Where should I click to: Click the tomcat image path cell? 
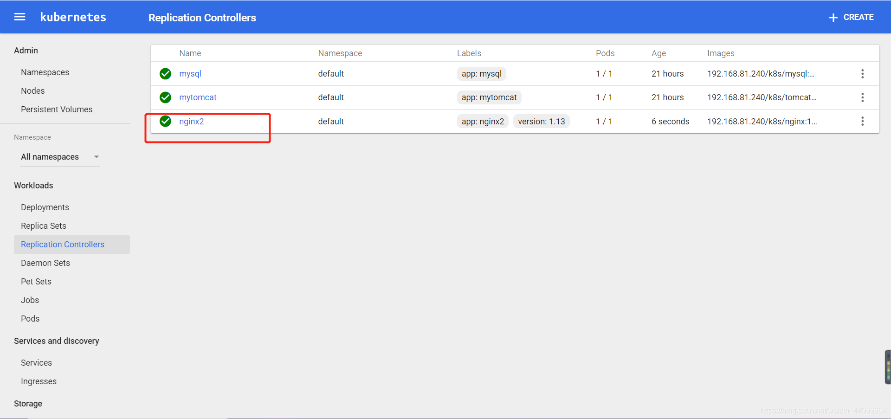pyautogui.click(x=762, y=97)
